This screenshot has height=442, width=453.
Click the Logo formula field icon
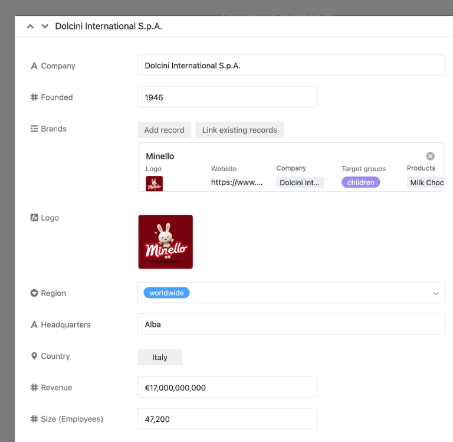click(34, 218)
